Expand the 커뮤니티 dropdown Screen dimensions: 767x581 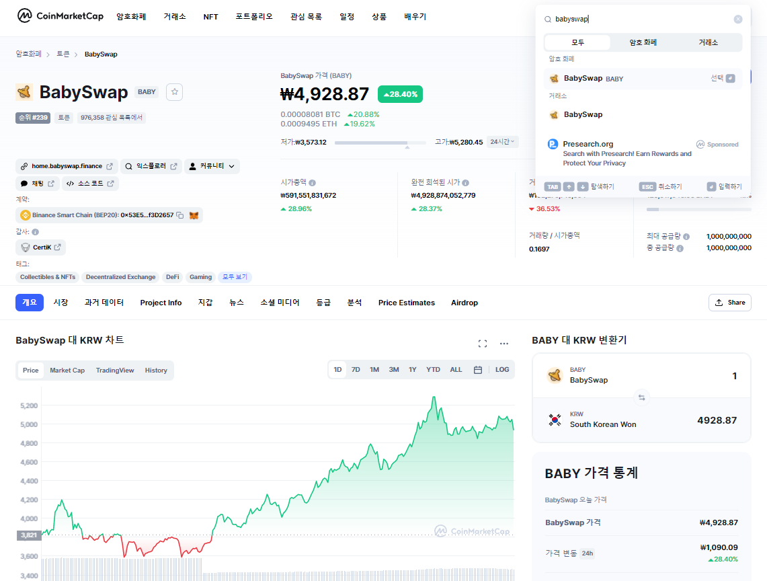tap(212, 166)
